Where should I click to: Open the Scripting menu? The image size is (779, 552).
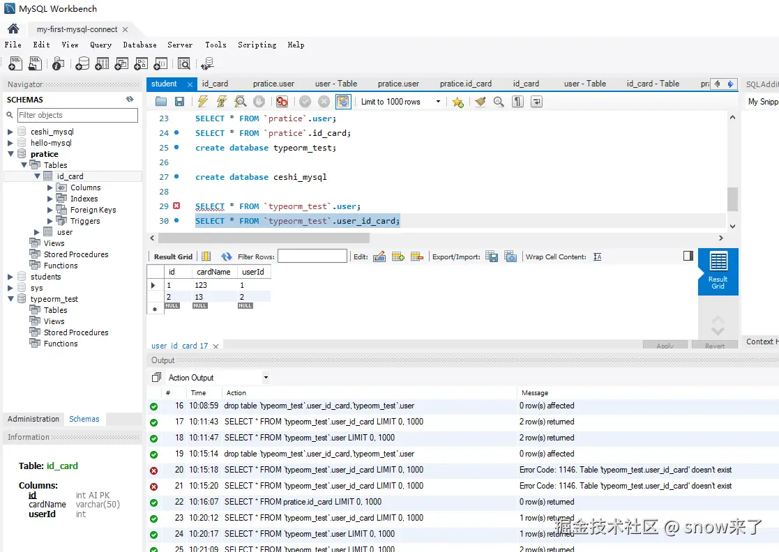(x=257, y=45)
